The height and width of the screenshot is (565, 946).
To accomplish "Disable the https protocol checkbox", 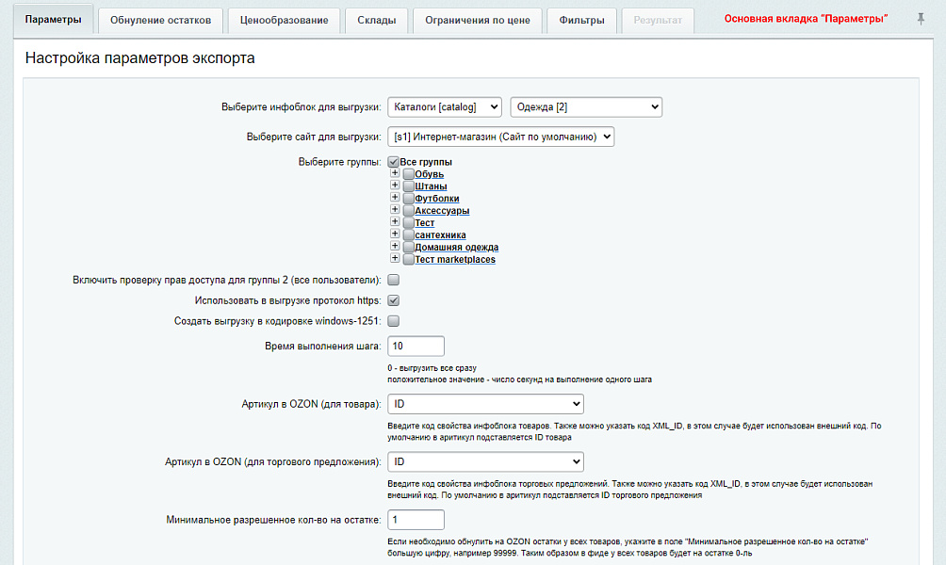I will 394,300.
